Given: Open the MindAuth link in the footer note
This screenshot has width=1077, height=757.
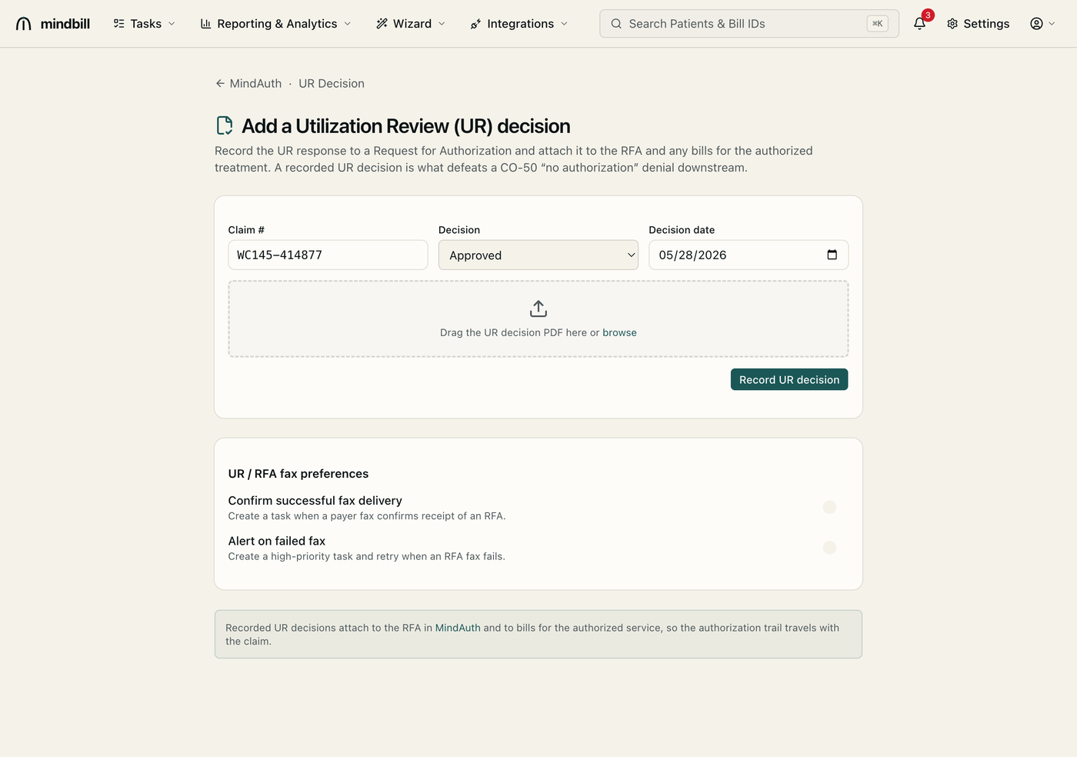Looking at the screenshot, I should 458,628.
